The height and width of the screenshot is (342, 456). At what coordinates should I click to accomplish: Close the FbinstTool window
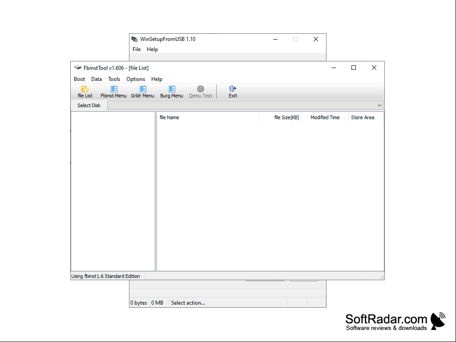pos(374,68)
